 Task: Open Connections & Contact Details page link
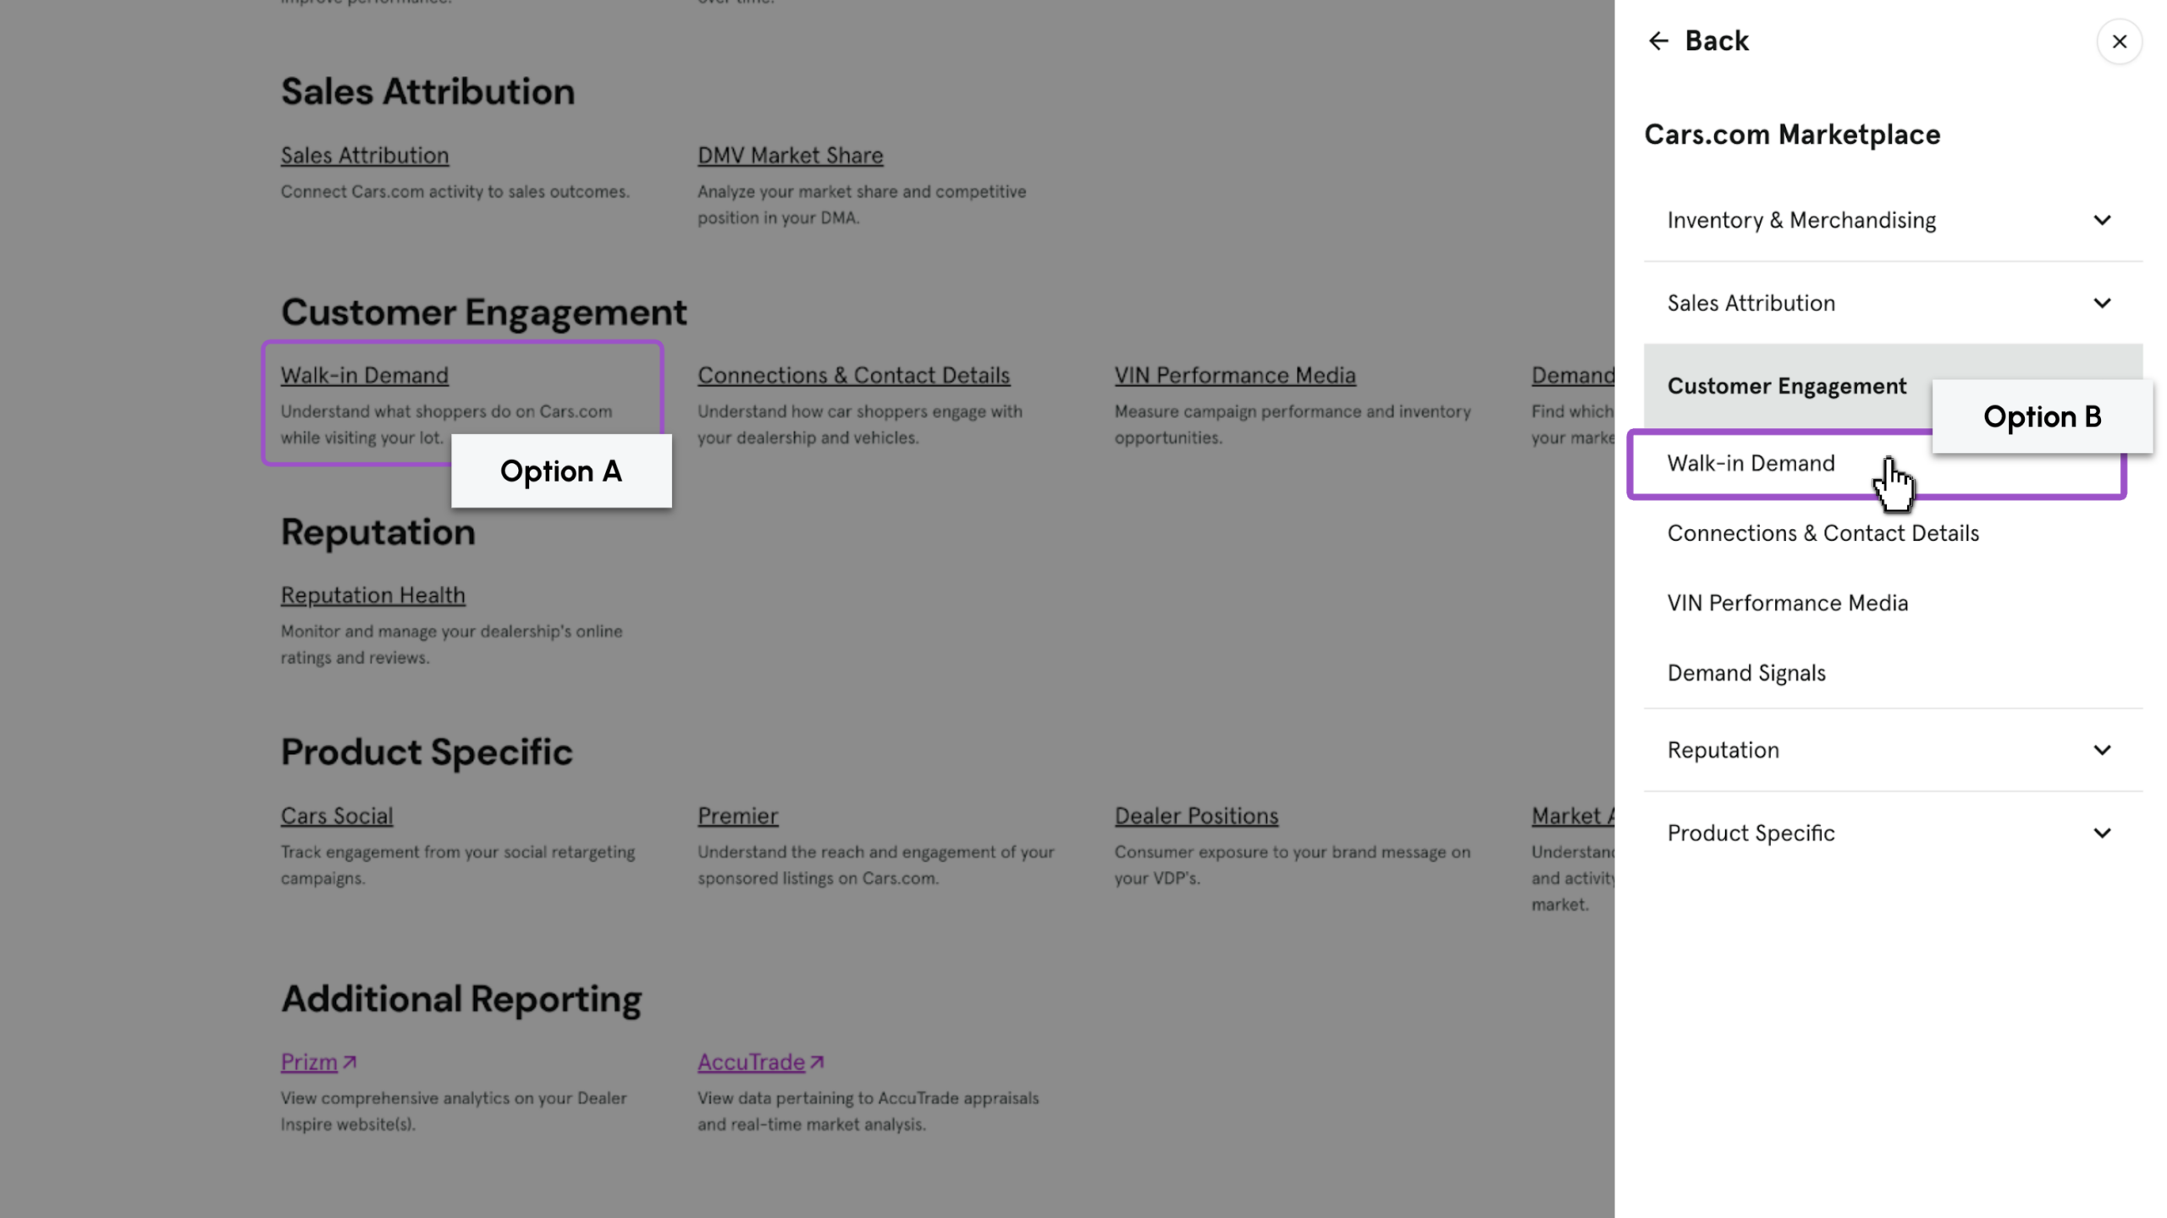point(853,376)
